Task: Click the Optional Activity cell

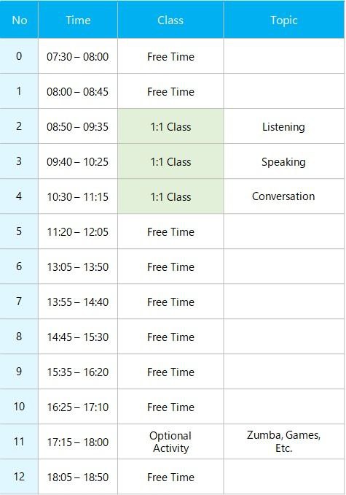Action: click(170, 442)
